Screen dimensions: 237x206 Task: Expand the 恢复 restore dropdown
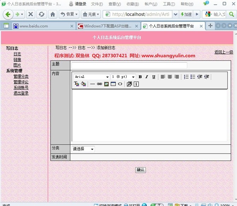click(x=76, y=15)
